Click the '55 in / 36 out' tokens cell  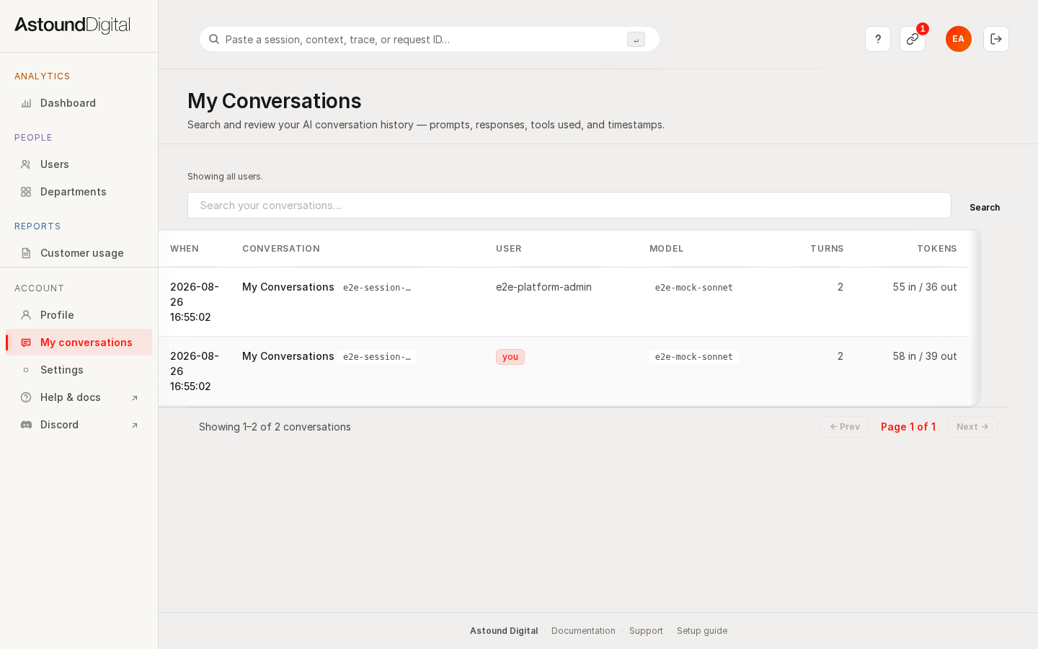tap(925, 287)
